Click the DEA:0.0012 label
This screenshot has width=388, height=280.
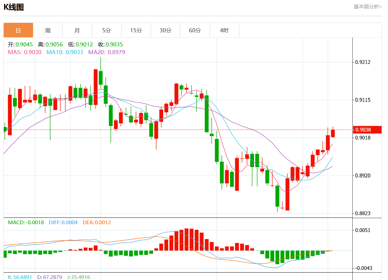pos(97,223)
